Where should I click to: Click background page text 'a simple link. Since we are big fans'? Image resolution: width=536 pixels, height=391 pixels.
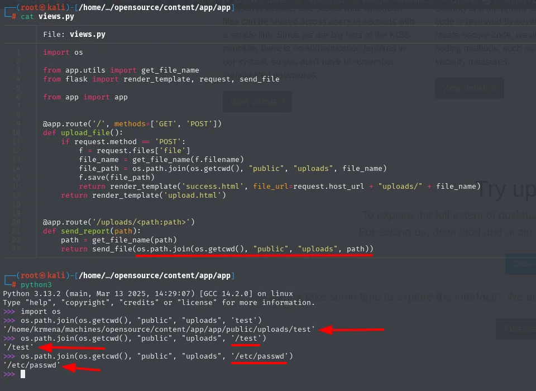[316, 35]
